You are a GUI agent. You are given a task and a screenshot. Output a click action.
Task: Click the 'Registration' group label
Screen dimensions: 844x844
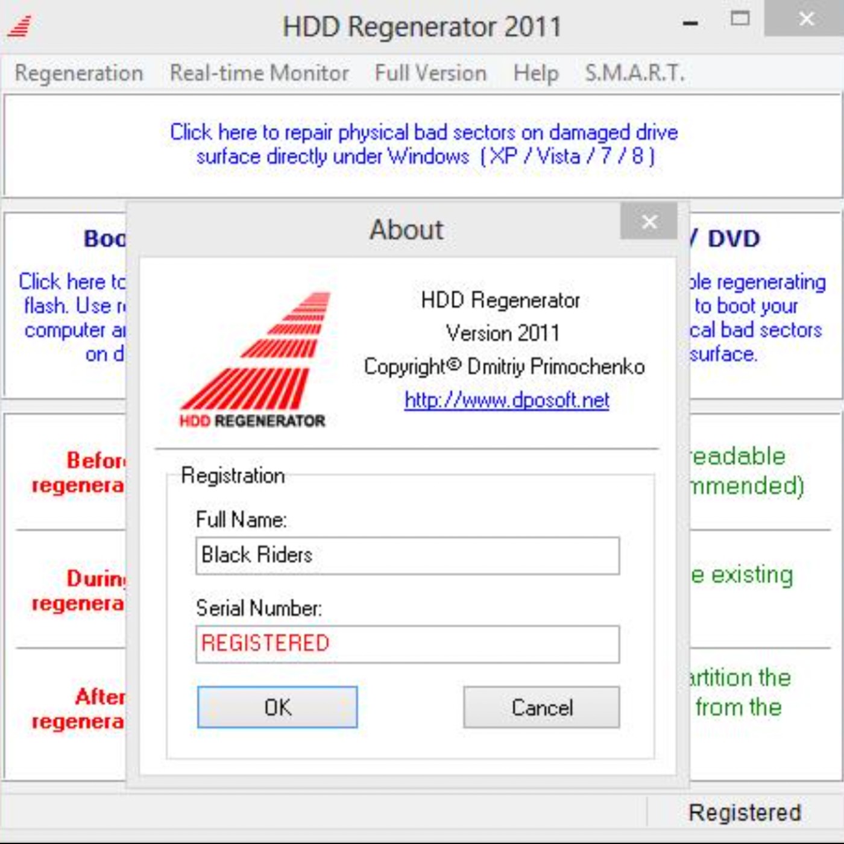[233, 476]
